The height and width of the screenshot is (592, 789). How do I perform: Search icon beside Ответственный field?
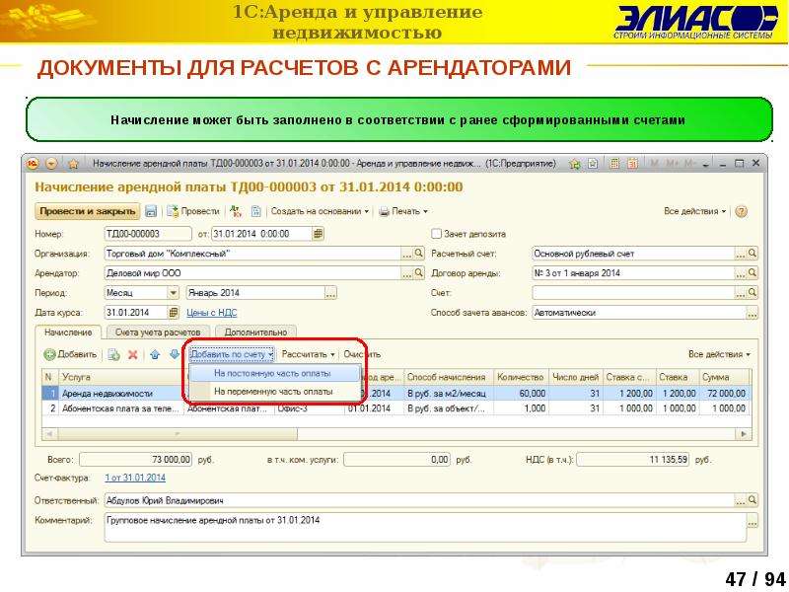(753, 500)
